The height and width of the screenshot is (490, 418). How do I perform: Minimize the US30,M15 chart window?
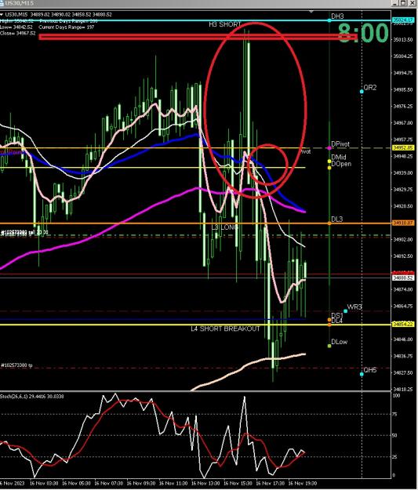click(396, 3)
